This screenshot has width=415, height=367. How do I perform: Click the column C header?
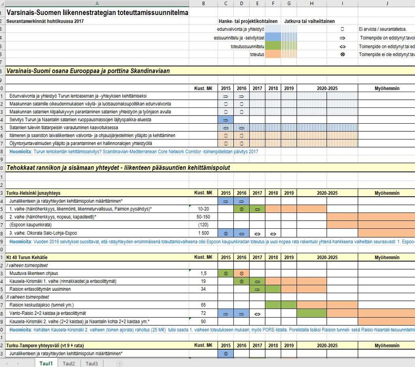(x=226, y=3)
